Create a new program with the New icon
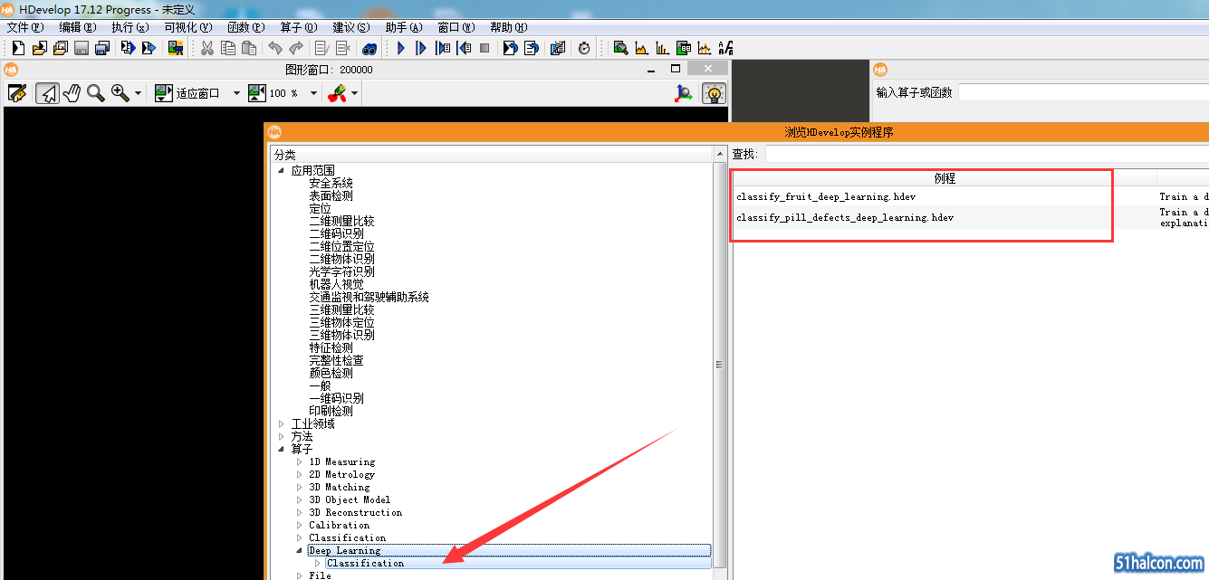Viewport: 1209px width, 580px height. click(18, 48)
